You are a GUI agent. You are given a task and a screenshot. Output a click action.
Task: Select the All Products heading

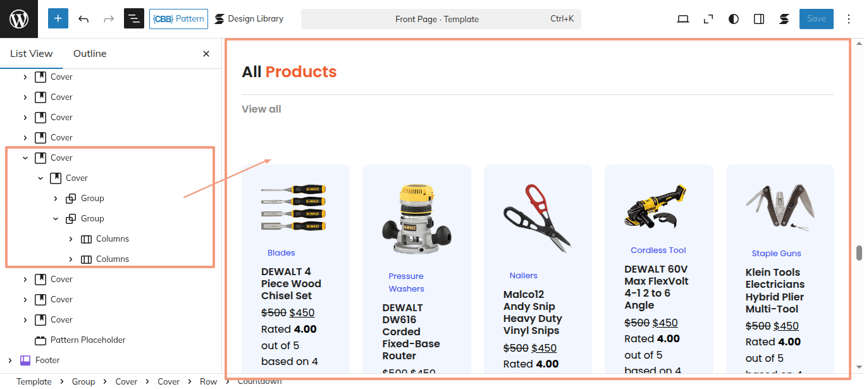[289, 72]
